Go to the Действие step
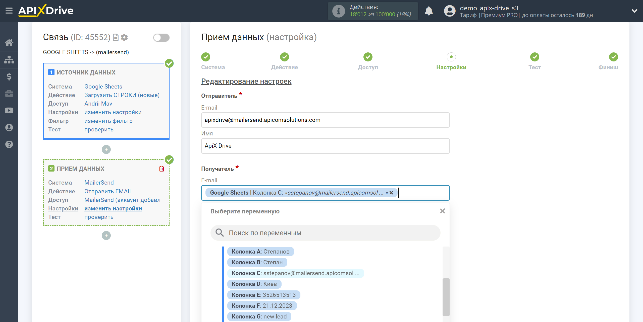 [284, 57]
